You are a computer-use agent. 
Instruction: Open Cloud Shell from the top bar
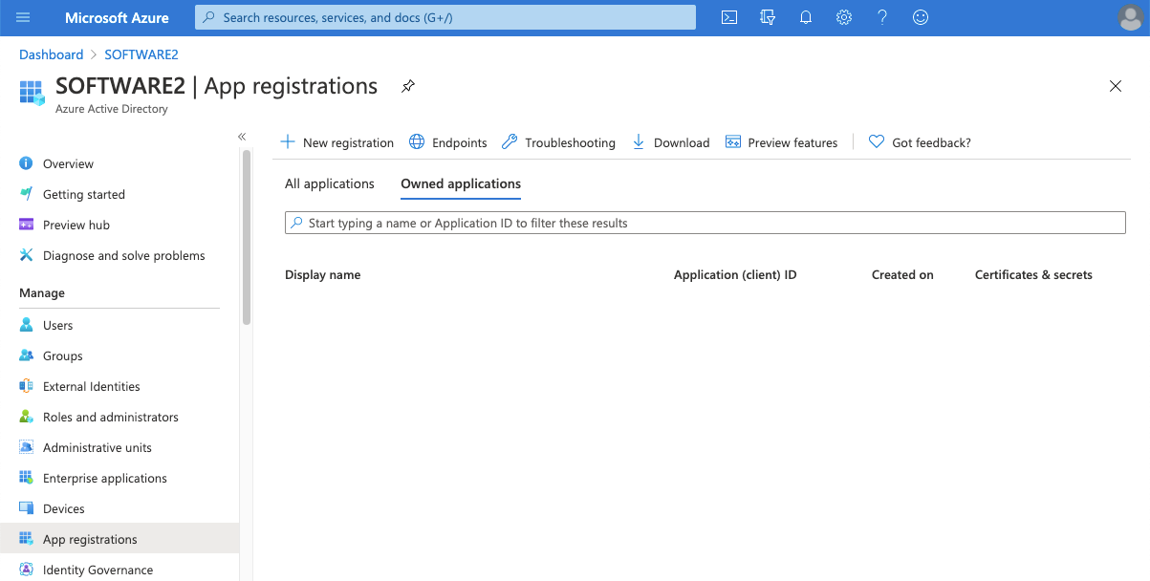(x=729, y=17)
